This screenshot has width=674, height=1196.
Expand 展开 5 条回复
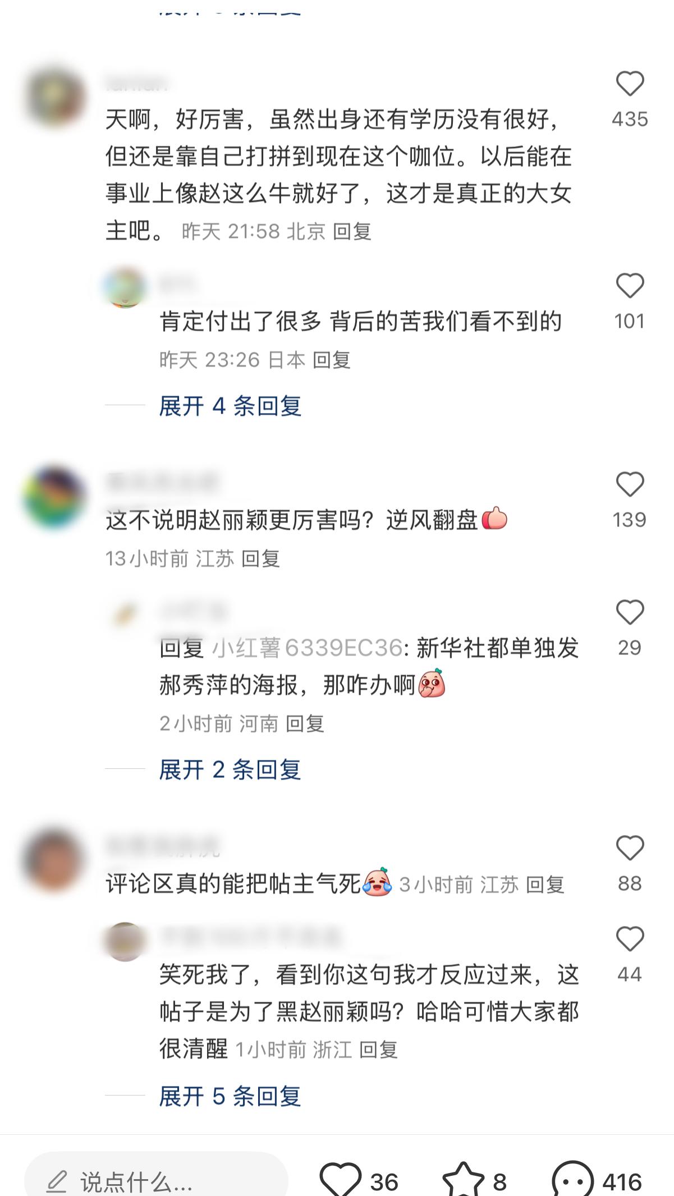tap(230, 1096)
